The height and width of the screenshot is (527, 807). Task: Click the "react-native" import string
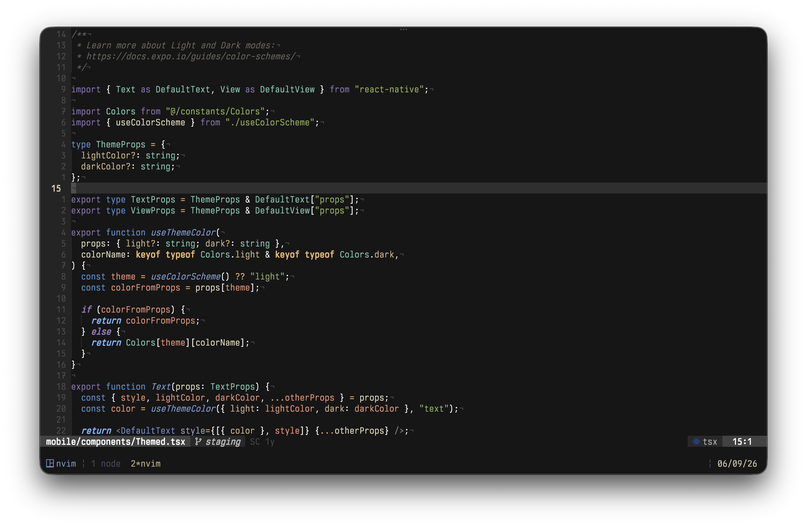pos(389,89)
